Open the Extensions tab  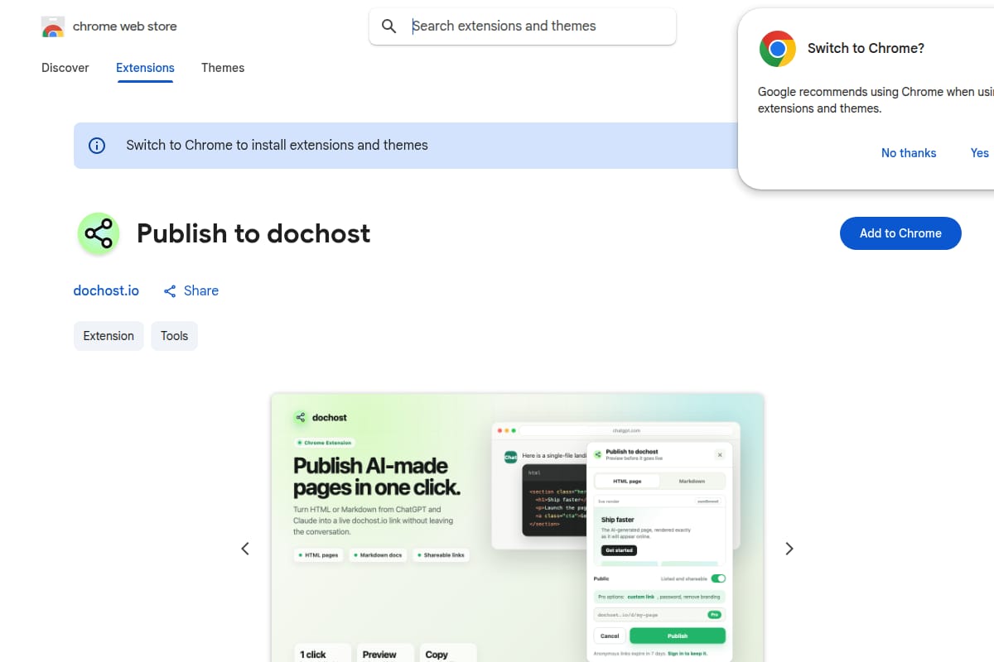(145, 68)
